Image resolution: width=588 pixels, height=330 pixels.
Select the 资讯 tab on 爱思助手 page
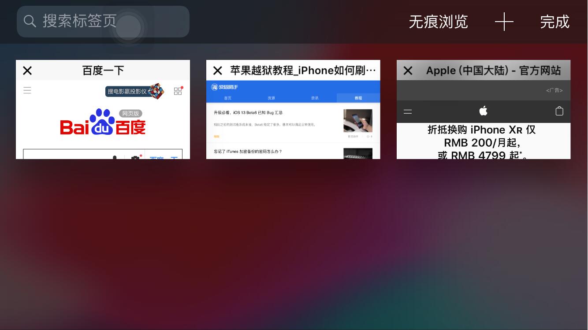314,98
